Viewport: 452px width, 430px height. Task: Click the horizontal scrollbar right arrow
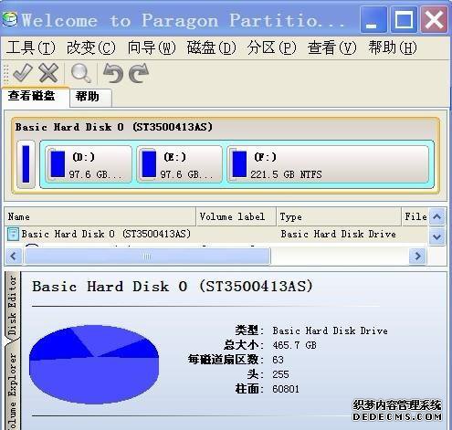417,257
